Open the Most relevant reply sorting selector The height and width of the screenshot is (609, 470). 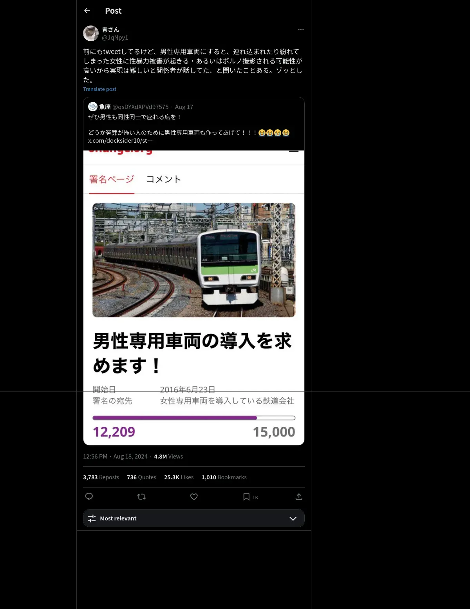194,518
